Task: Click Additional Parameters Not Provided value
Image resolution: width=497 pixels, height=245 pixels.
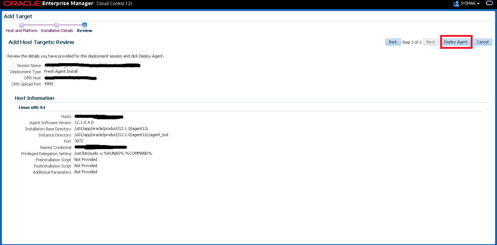Action: (86, 172)
